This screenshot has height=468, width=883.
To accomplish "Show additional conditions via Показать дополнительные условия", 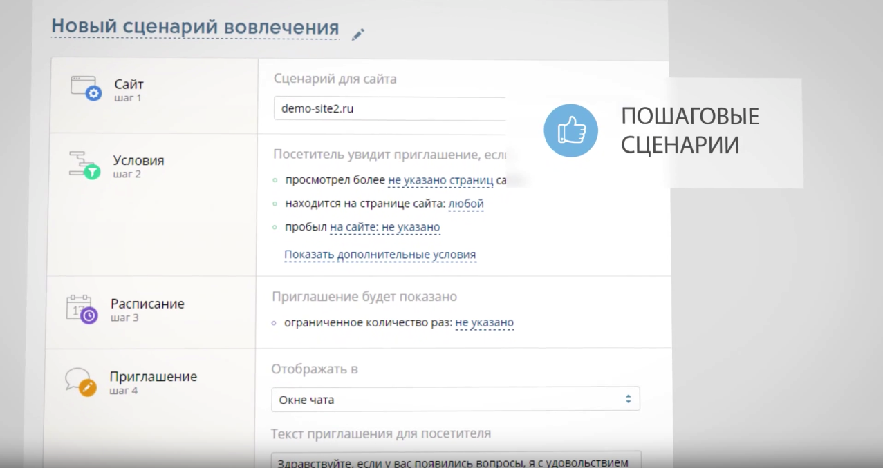I will (380, 255).
